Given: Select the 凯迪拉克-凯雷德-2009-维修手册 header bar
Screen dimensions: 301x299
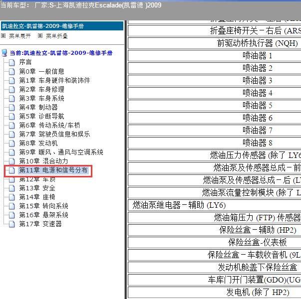Looking at the screenshot, I should coord(62,26).
